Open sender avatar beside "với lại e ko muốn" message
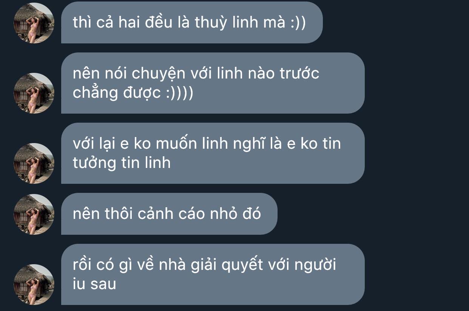The height and width of the screenshot is (311, 469). tap(34, 163)
